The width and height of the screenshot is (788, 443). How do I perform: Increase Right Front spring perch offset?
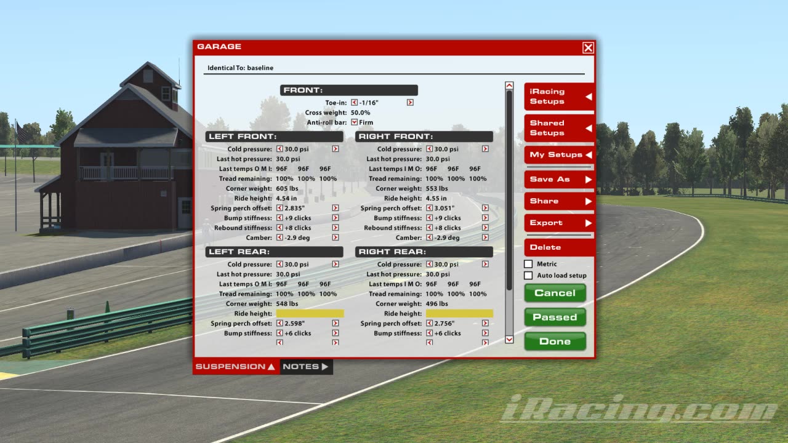click(x=485, y=208)
